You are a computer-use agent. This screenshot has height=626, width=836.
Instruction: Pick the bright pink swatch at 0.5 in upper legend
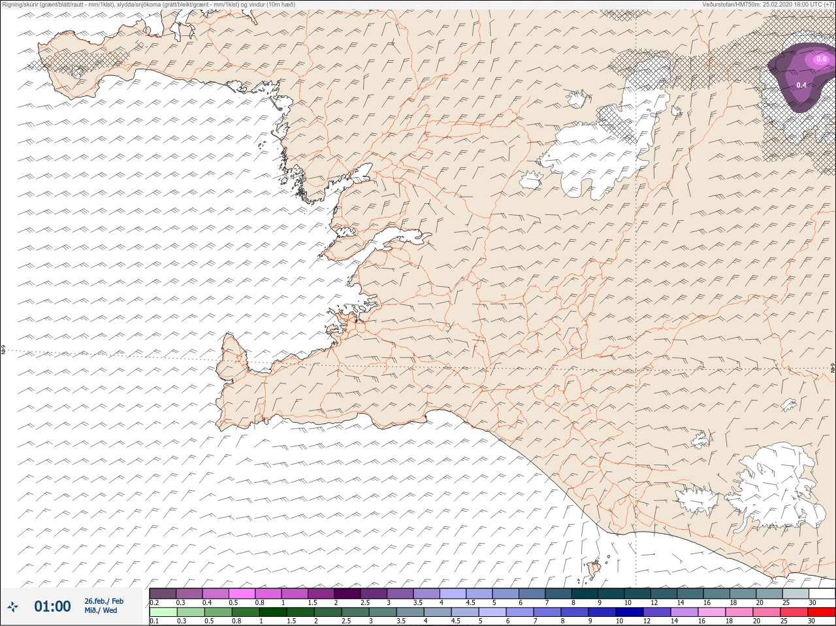[x=242, y=593]
